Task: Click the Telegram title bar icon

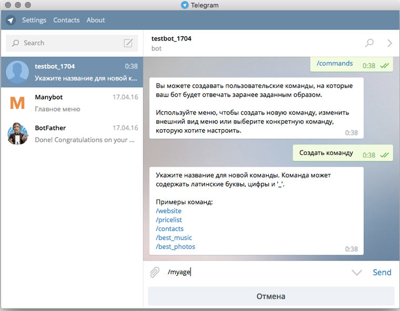Action: coord(185,5)
